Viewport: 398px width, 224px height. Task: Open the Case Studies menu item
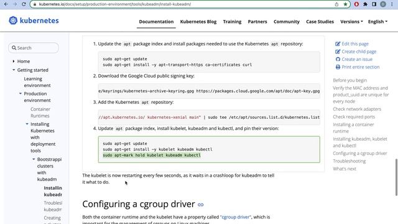tap(320, 22)
